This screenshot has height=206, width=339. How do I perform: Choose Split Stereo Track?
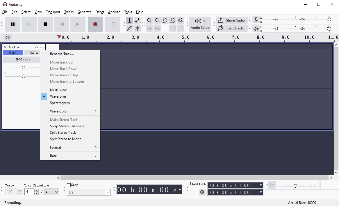tap(70, 132)
